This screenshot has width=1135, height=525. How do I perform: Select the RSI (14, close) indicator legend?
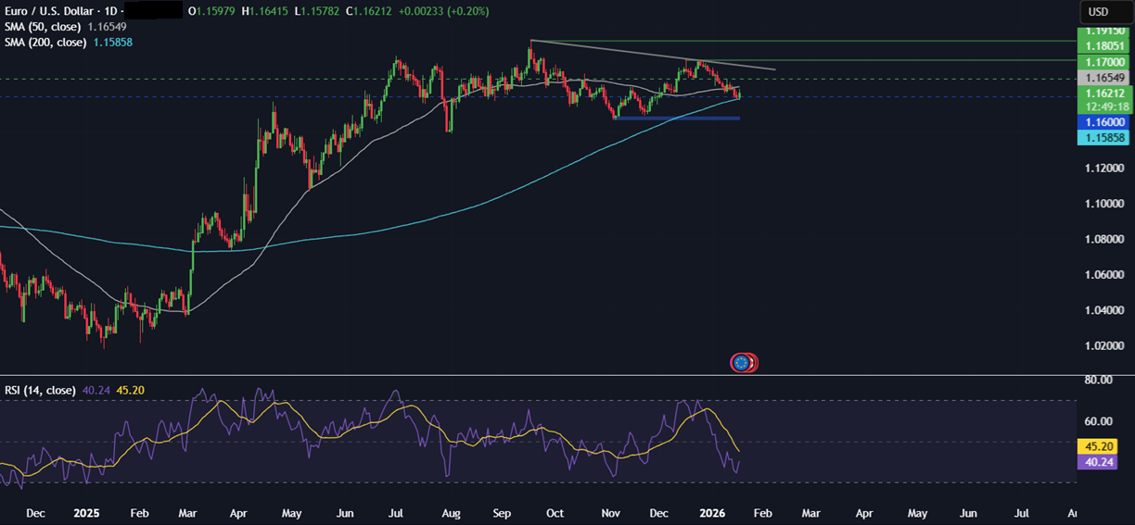tap(41, 390)
